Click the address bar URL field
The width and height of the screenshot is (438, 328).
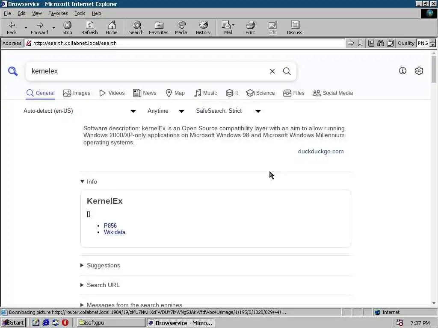pos(184,43)
